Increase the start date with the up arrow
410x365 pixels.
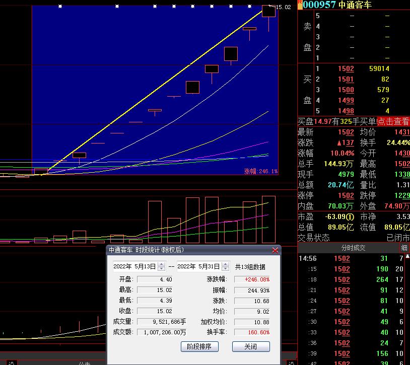click(161, 264)
